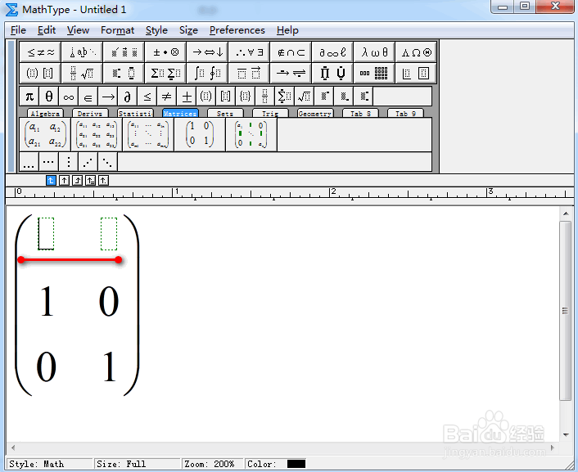Screen dimensions: 578x472
Task: Insert the diagonal matrix with green dots
Action: [x=251, y=134]
